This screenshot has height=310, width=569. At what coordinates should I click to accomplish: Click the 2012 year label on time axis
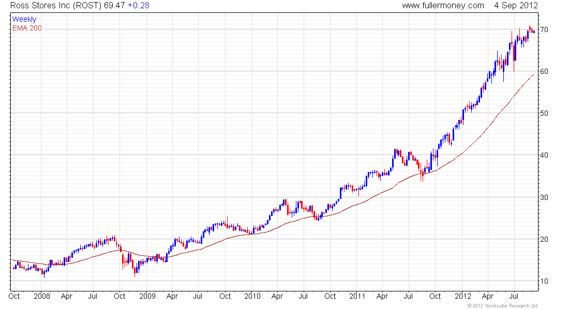tap(463, 296)
